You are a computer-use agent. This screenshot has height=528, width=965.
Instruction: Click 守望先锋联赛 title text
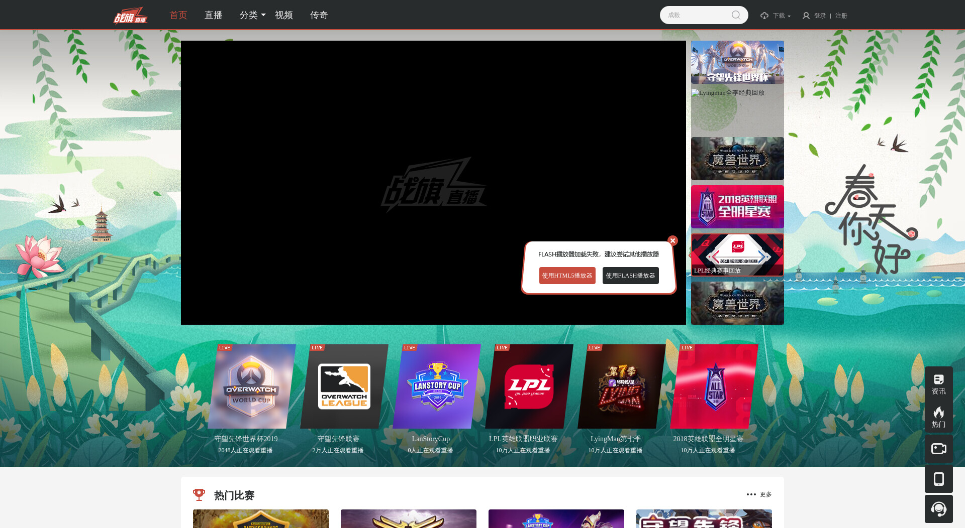point(338,439)
